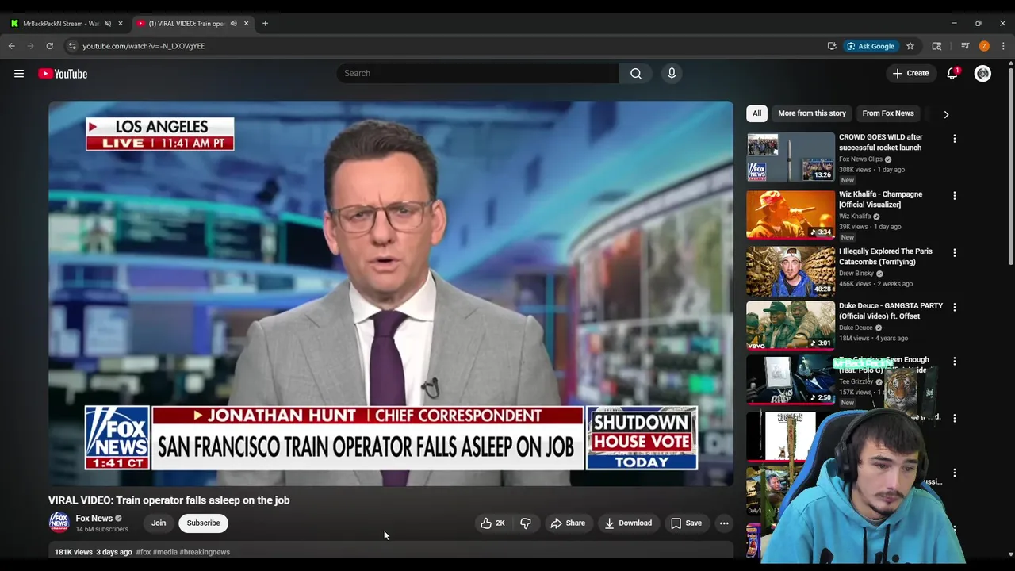The height and width of the screenshot is (571, 1015).
Task: Open Chrome install/cast icon in address bar
Action: 832,46
